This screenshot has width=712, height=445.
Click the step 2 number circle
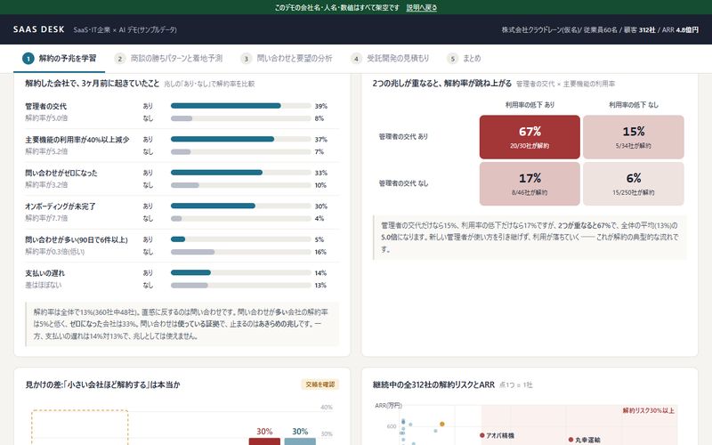tap(120, 59)
